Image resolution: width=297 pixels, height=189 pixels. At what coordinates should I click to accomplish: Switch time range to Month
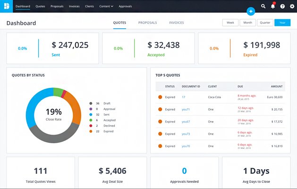tap(247, 23)
